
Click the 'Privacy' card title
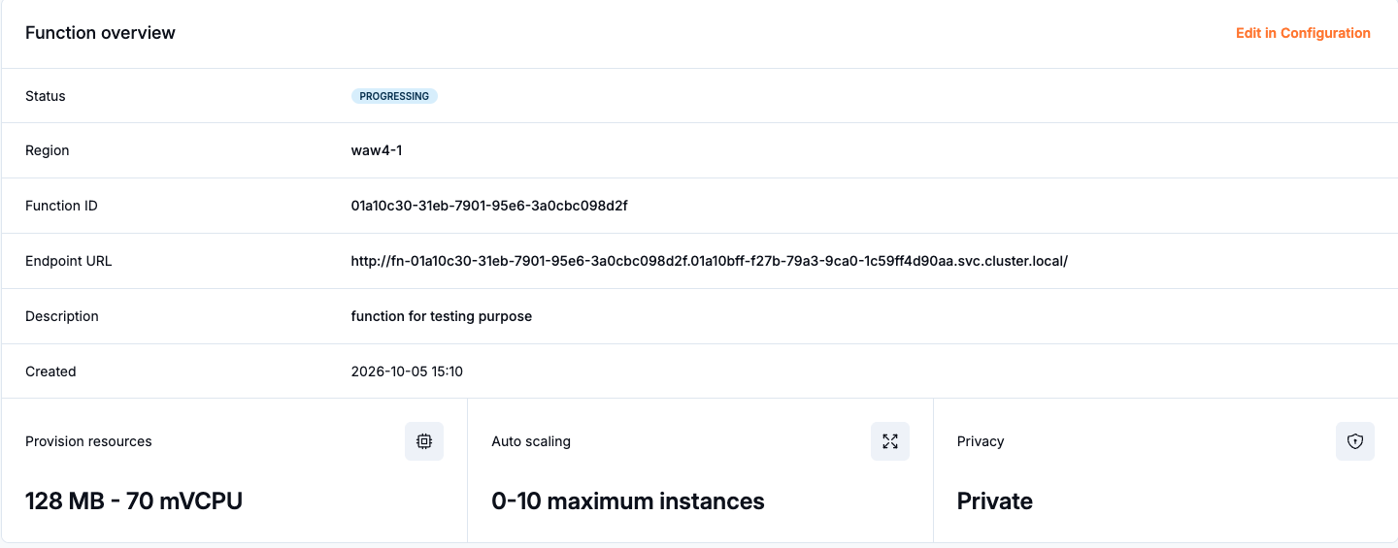[x=981, y=441]
